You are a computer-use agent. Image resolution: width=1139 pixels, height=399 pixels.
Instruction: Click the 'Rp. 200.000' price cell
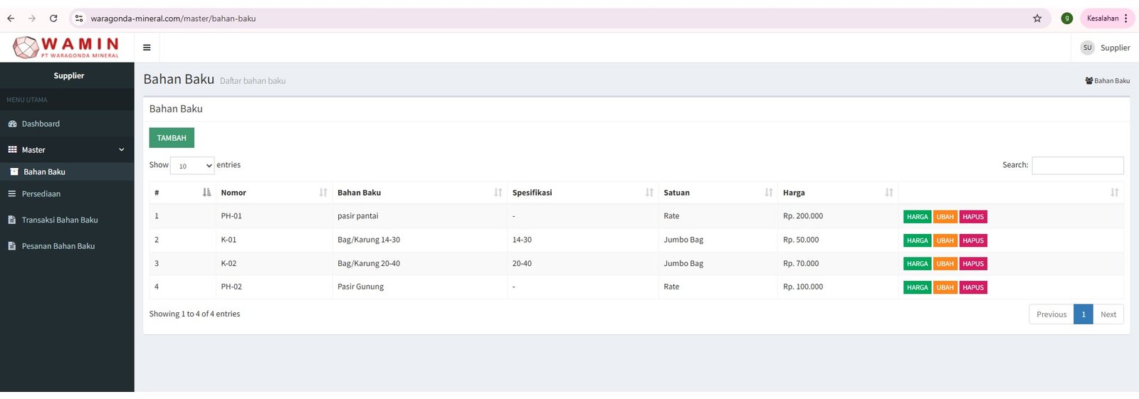pos(838,216)
